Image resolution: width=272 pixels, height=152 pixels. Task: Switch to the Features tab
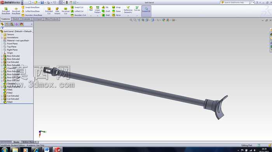pyautogui.click(x=5, y=19)
